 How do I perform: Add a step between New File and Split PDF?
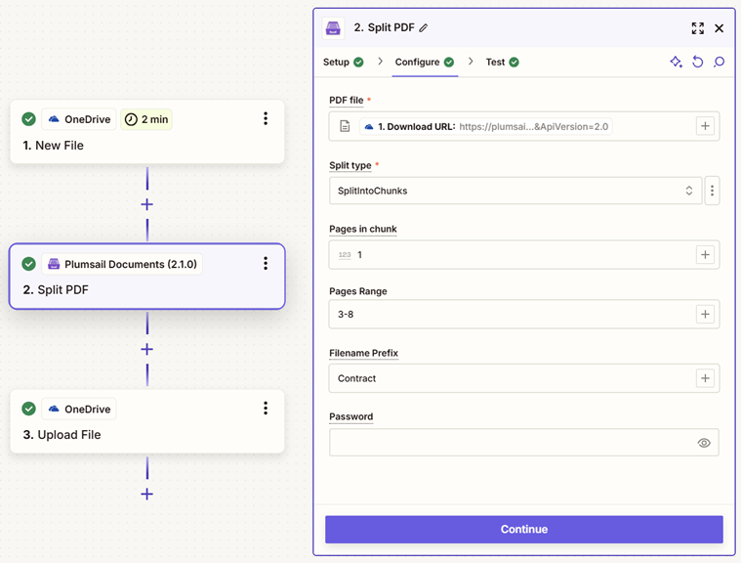[147, 204]
